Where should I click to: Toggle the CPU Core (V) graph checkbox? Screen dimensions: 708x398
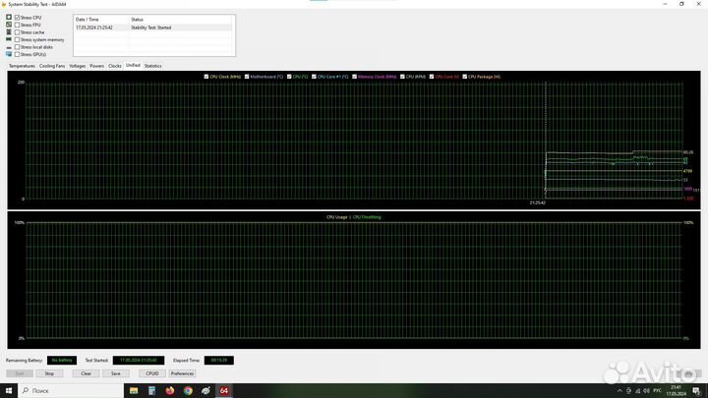click(432, 77)
